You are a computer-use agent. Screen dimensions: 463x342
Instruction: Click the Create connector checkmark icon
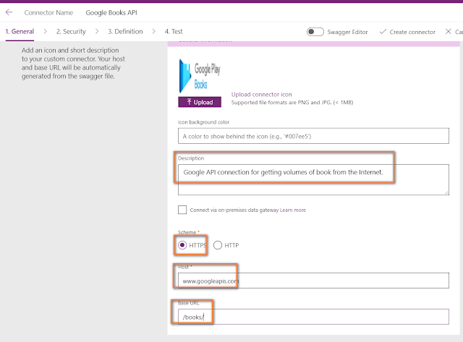[x=383, y=32]
